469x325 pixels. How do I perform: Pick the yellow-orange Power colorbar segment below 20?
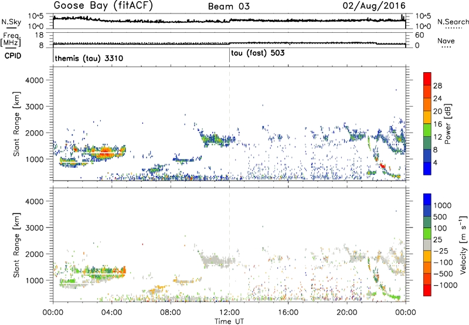coord(427,117)
